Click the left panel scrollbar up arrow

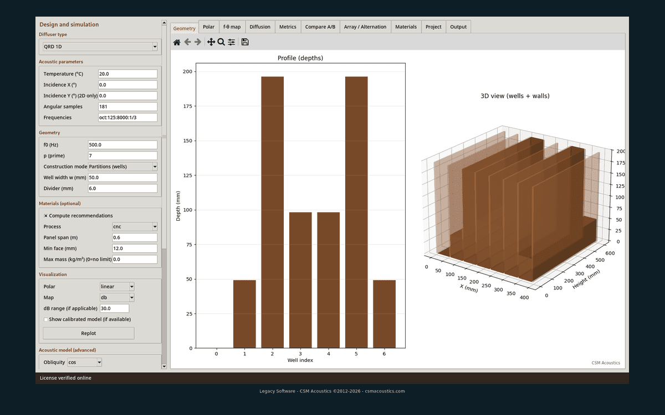(164, 23)
